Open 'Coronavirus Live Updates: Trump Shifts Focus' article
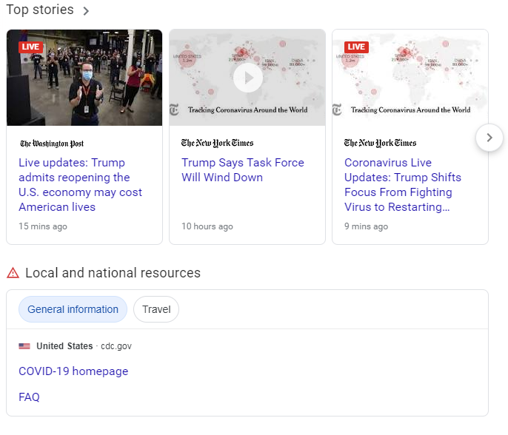This screenshot has height=435, width=508. 403,185
